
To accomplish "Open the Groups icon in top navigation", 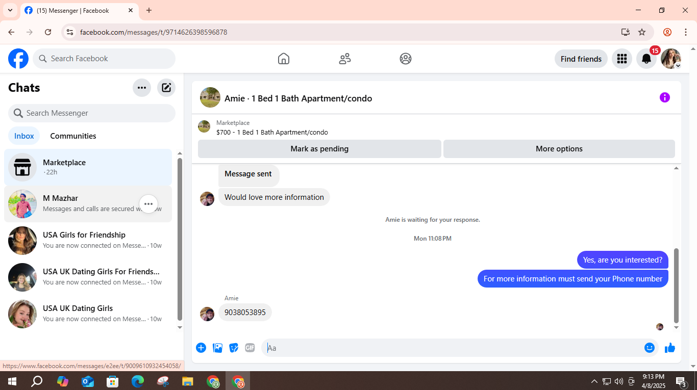I will [x=406, y=59].
